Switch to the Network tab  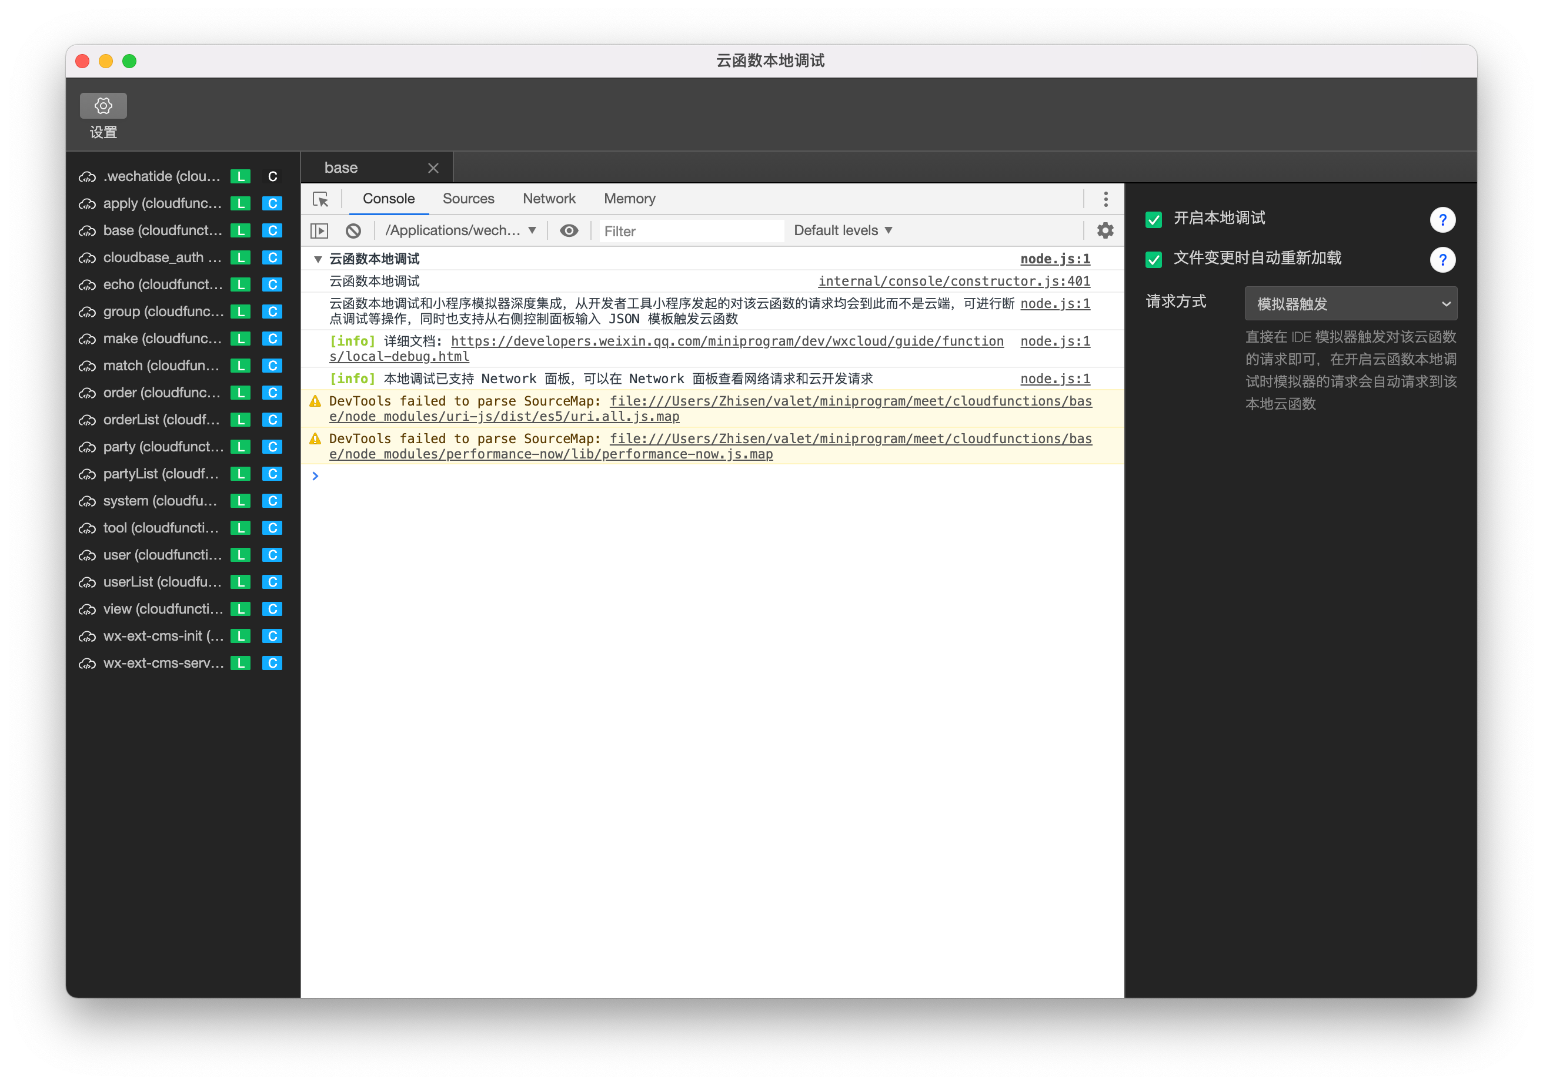pos(549,199)
